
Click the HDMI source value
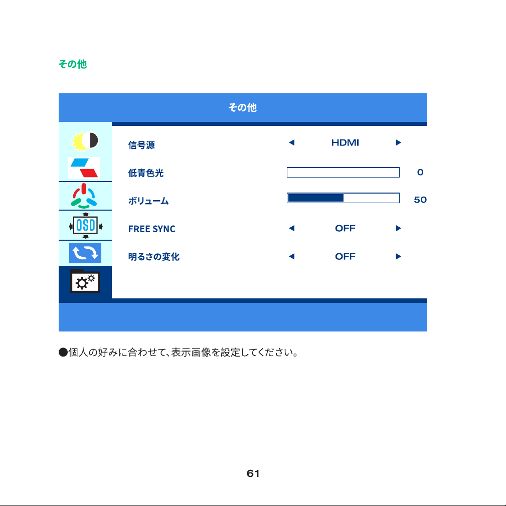(x=345, y=142)
